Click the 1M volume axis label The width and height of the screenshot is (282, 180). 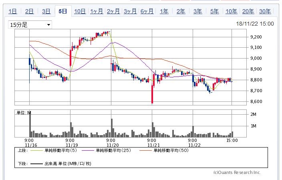pyautogui.click(x=253, y=126)
